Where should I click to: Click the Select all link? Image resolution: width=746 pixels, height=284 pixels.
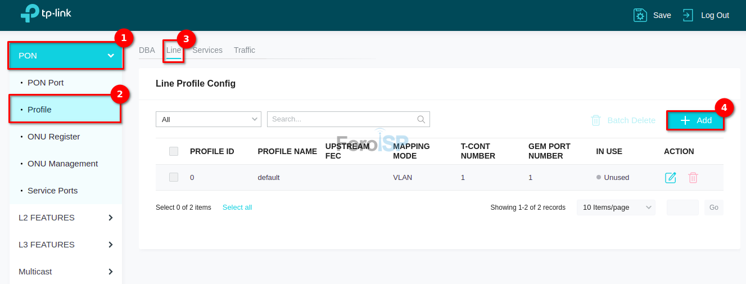pyautogui.click(x=237, y=208)
